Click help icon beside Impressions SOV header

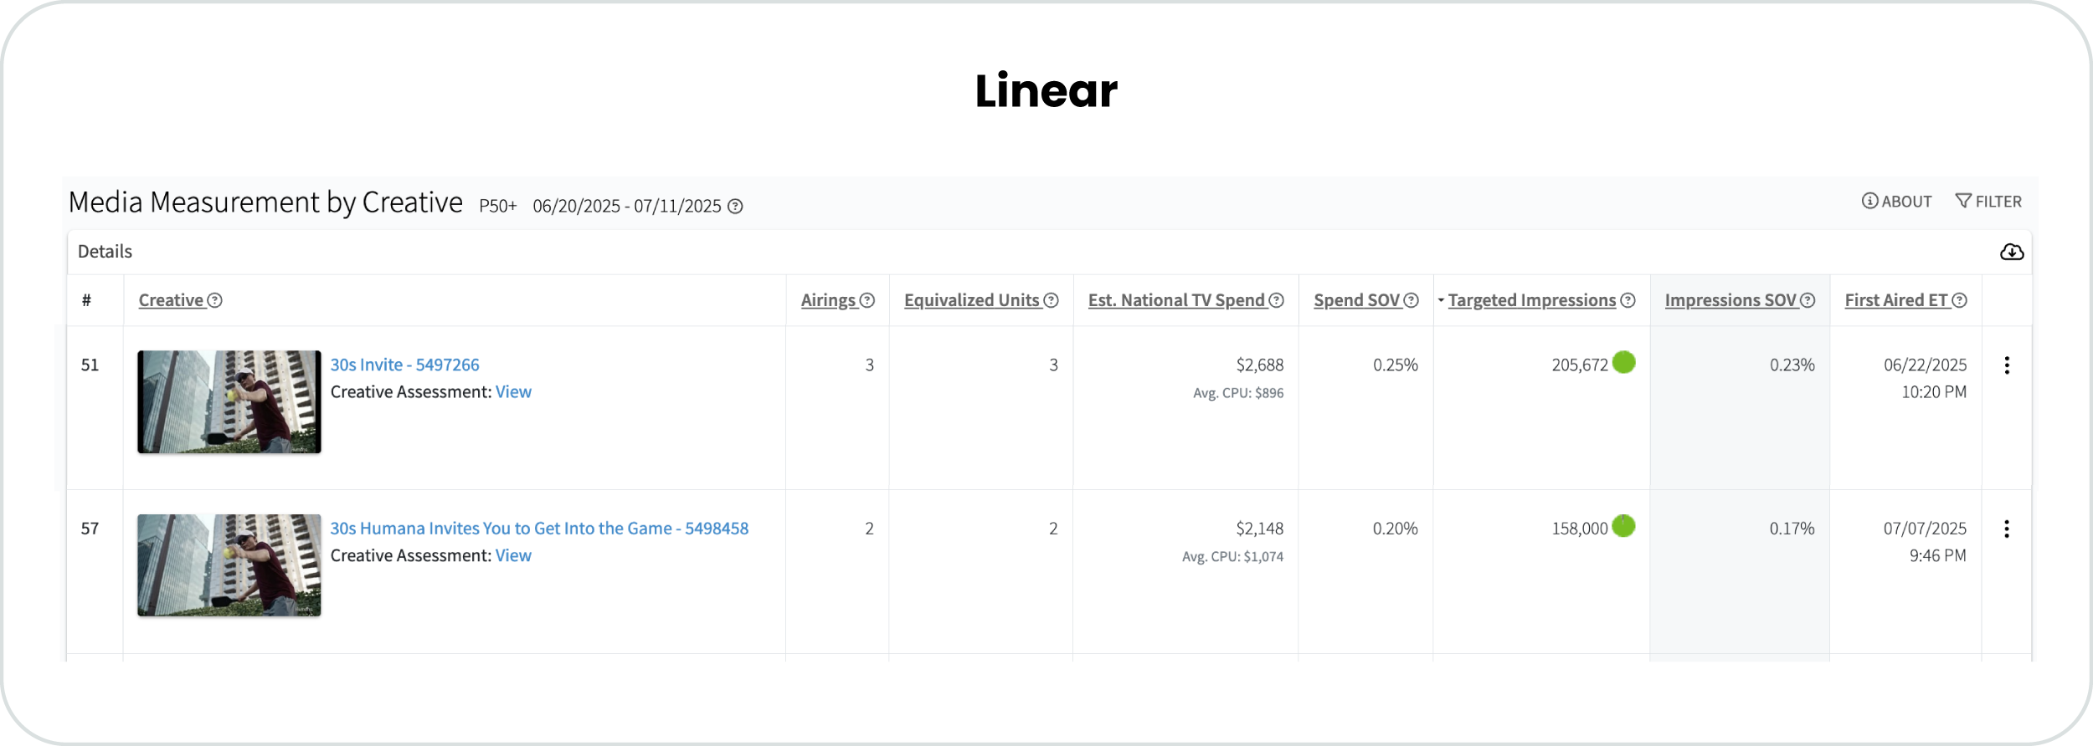1808,300
